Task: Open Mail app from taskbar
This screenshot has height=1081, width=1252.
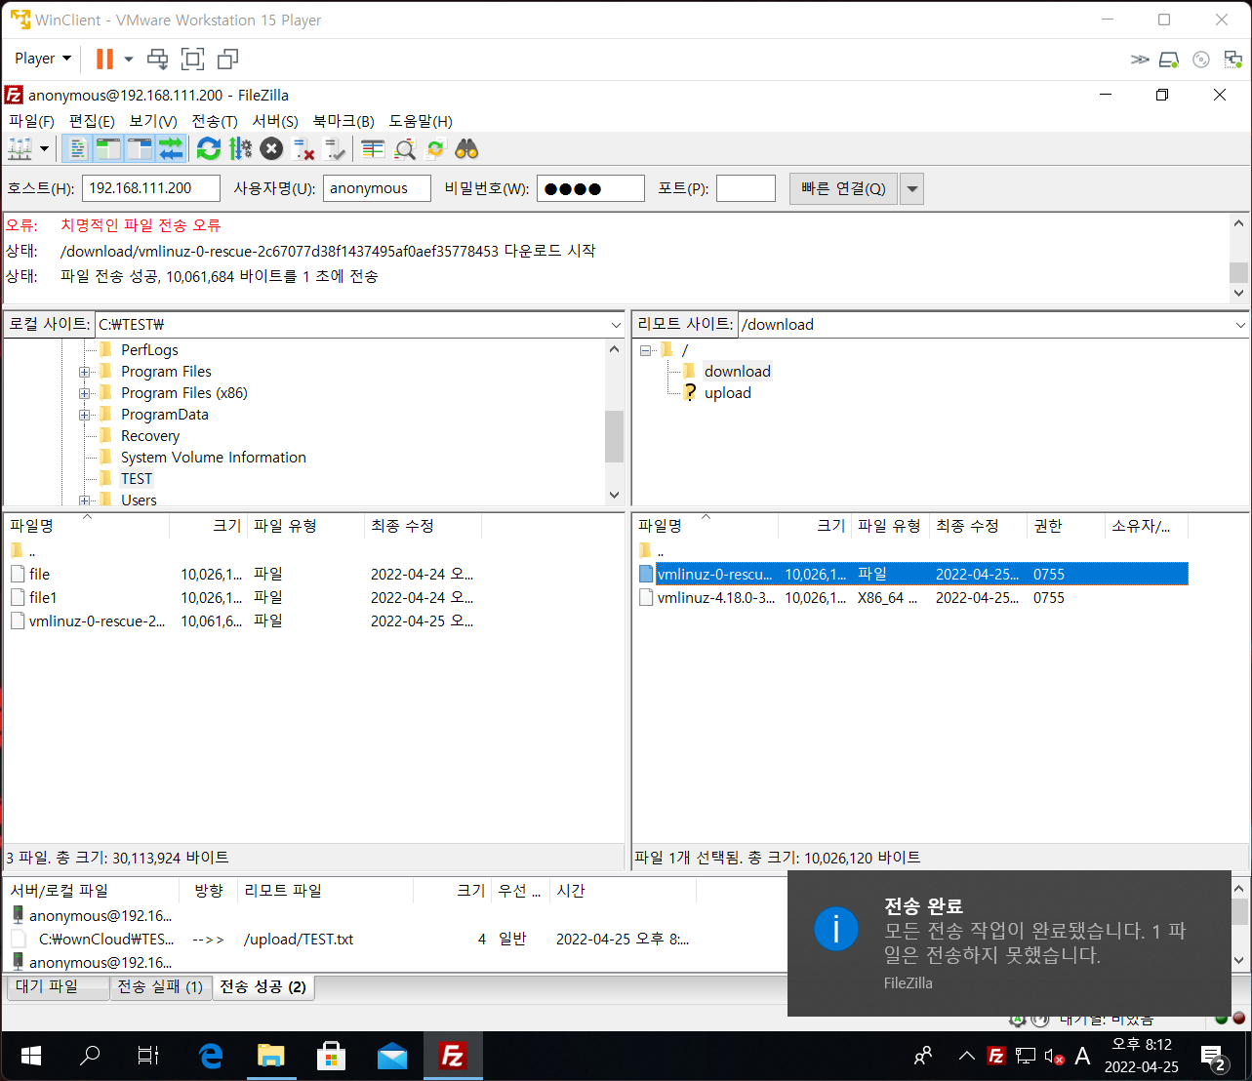Action: [x=392, y=1056]
